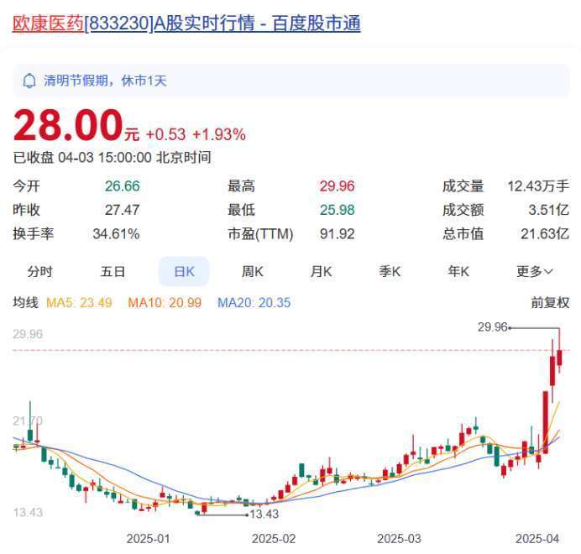Click the 市盈(TTM) value 91.92
581x554 pixels.
click(x=338, y=234)
